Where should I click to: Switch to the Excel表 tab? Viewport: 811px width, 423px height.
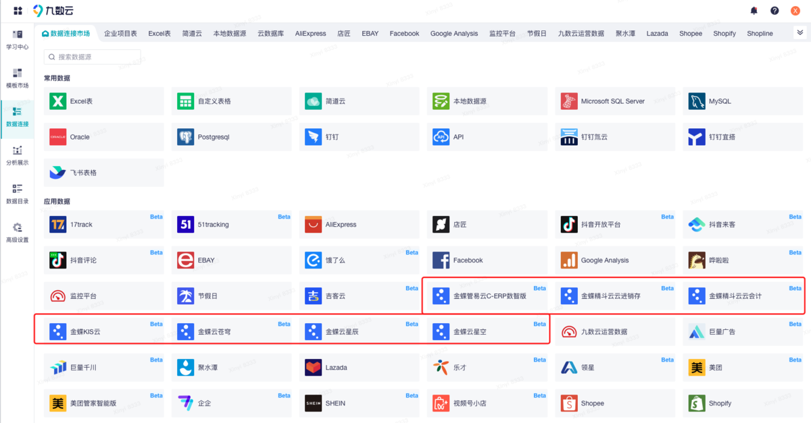[159, 33]
